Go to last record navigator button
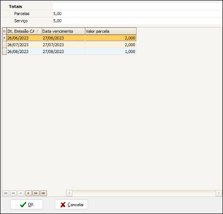223x214 pixels. tap(44, 193)
